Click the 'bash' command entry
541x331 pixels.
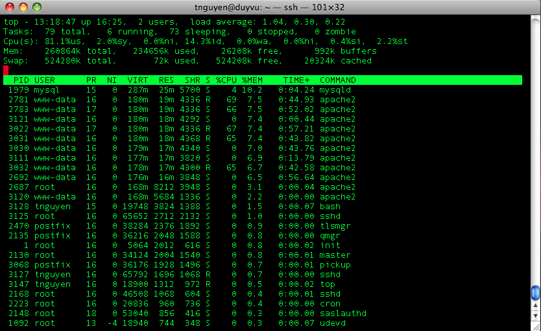click(x=330, y=207)
